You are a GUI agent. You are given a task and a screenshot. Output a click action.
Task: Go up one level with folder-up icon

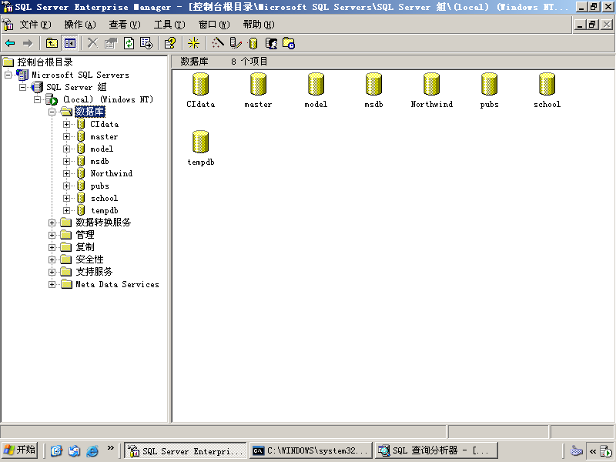click(x=52, y=43)
